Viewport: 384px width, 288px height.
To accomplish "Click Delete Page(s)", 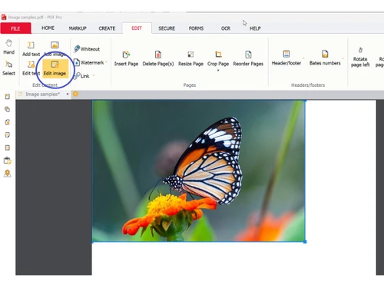I will point(158,58).
